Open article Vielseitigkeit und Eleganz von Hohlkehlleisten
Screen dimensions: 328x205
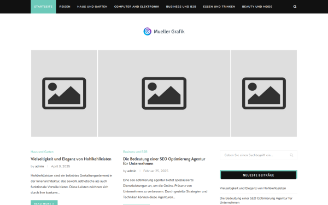(71, 159)
